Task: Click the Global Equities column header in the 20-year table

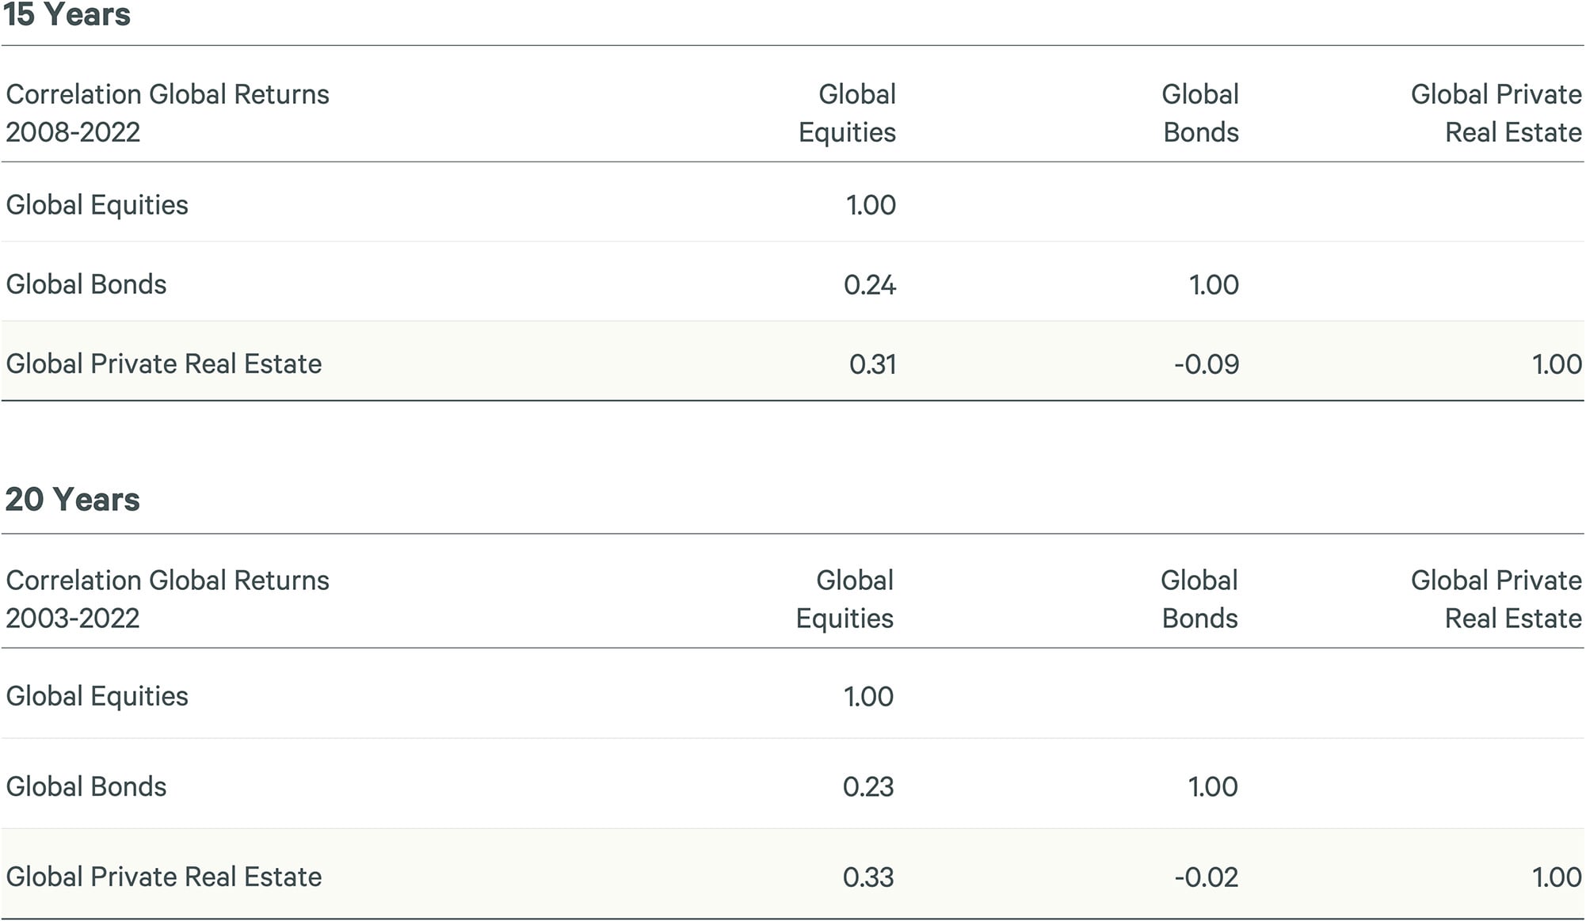Action: point(845,599)
